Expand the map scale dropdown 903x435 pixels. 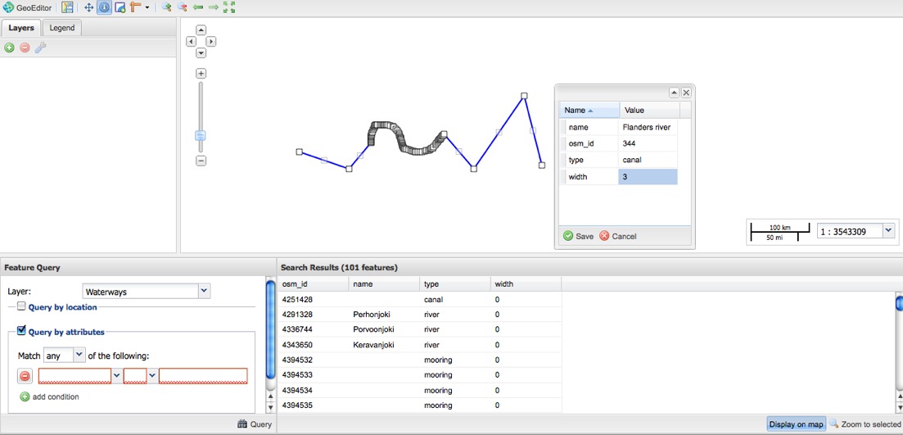[x=889, y=232]
